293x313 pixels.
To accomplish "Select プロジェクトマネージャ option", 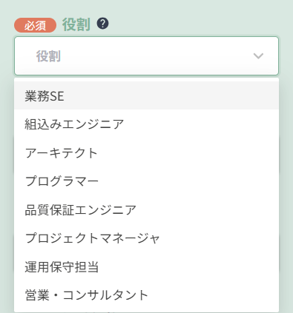I will [146, 238].
